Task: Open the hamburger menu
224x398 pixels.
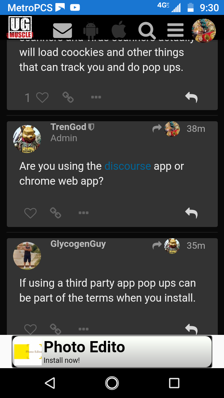Action: coord(175,30)
